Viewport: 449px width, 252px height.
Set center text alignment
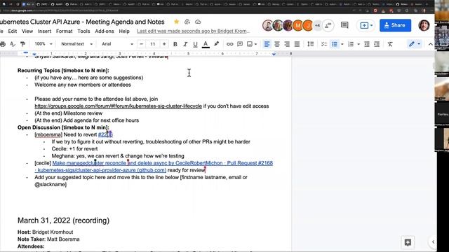coord(277,44)
